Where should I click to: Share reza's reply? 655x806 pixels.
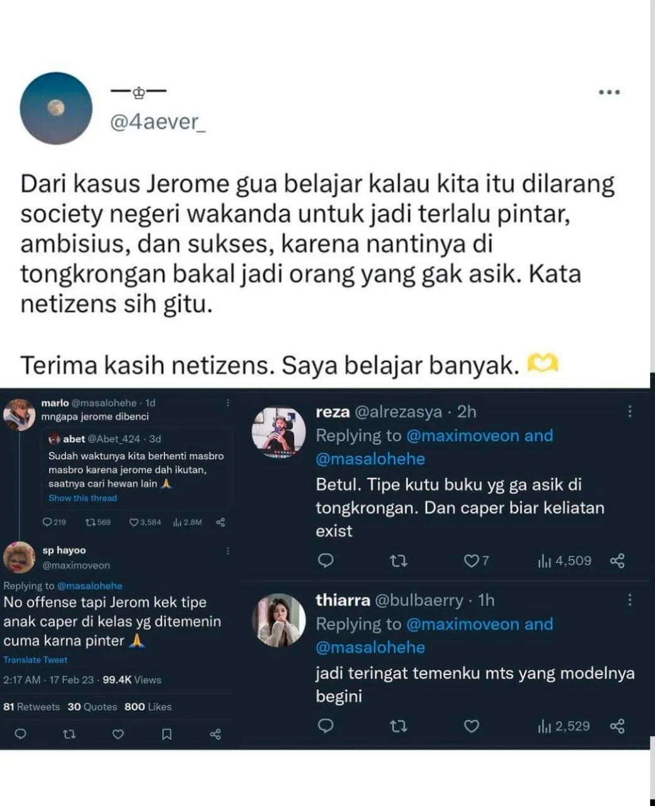[617, 560]
